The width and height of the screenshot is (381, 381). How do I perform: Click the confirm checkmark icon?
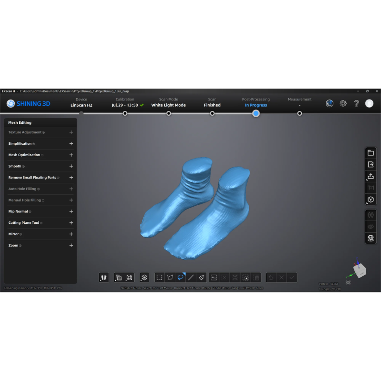point(292,278)
